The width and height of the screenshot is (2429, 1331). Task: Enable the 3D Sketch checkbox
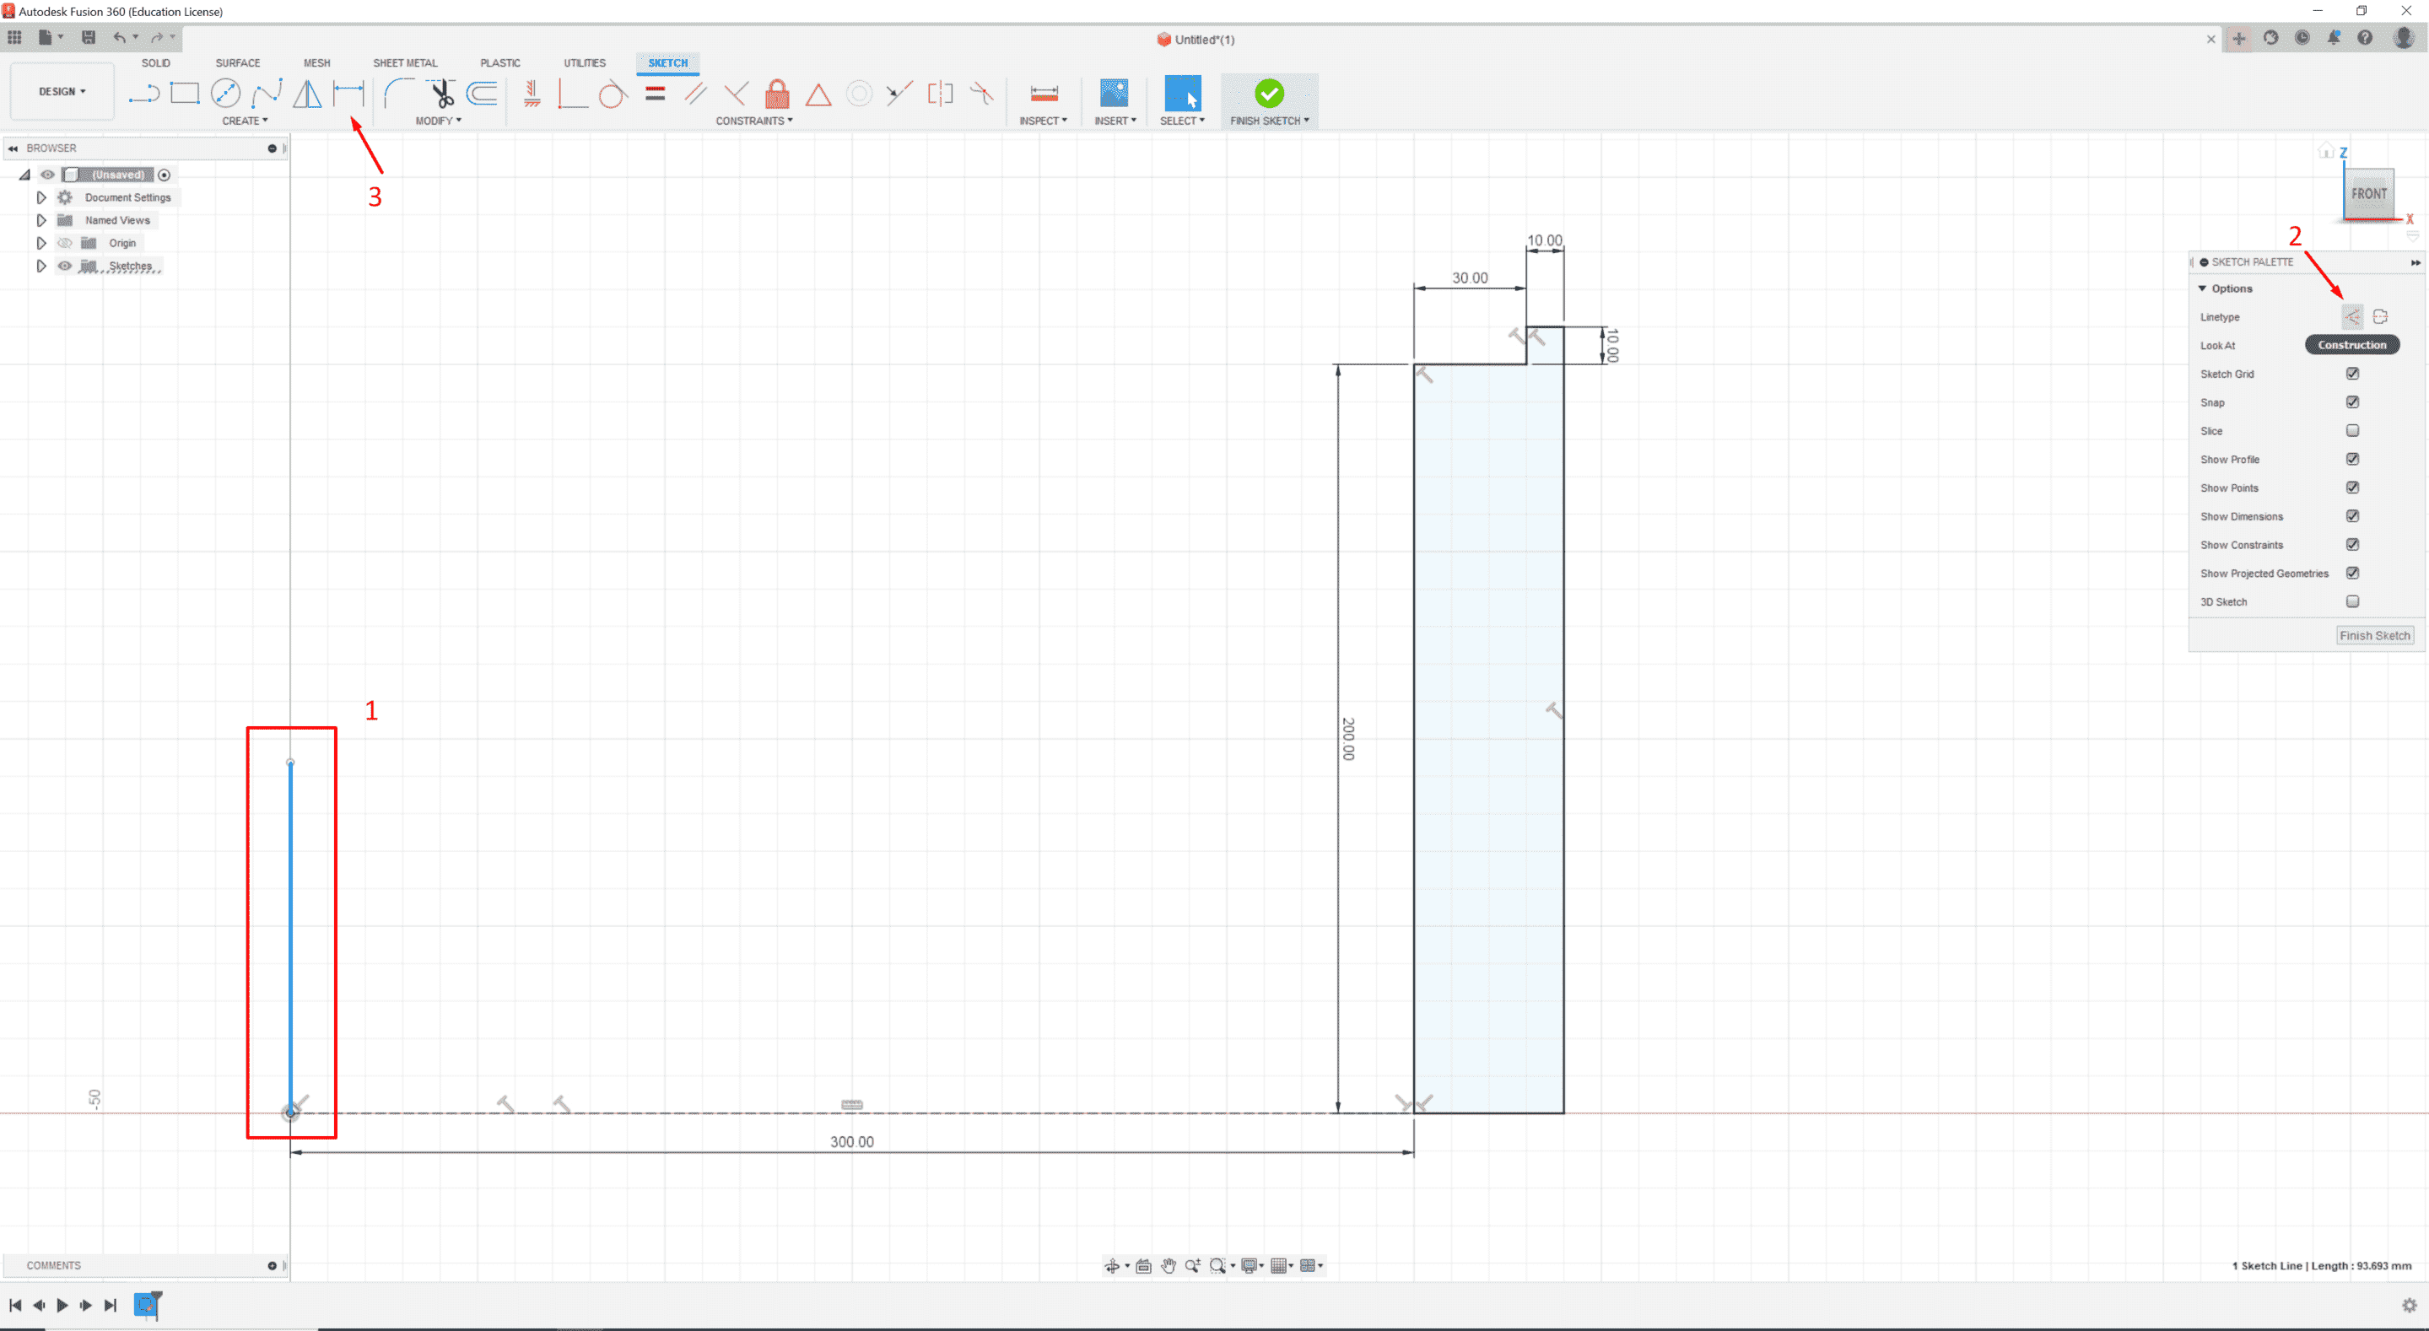click(x=2352, y=601)
